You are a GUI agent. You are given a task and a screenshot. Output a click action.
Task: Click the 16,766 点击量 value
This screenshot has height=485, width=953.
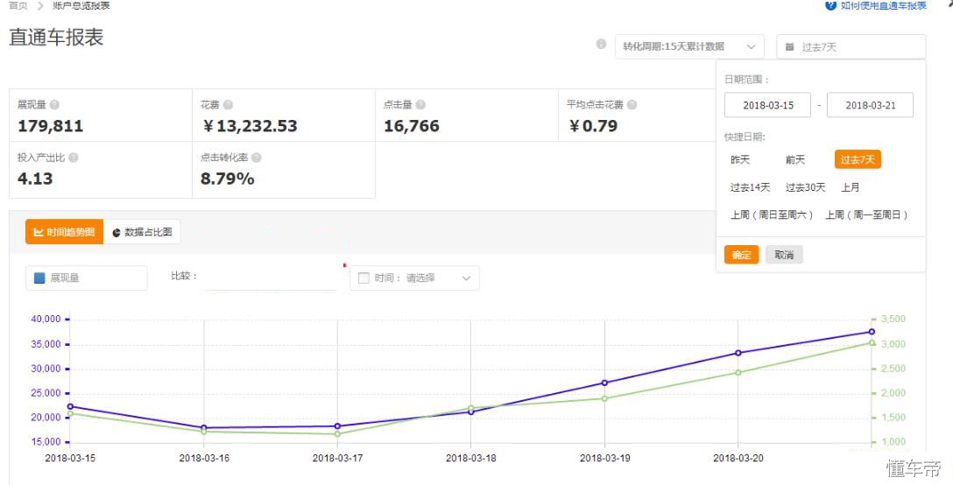coord(412,126)
